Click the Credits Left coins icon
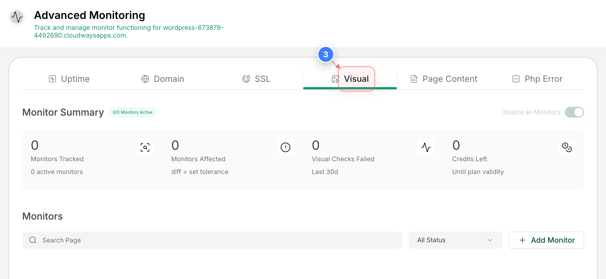The height and width of the screenshot is (279, 606). pos(567,147)
